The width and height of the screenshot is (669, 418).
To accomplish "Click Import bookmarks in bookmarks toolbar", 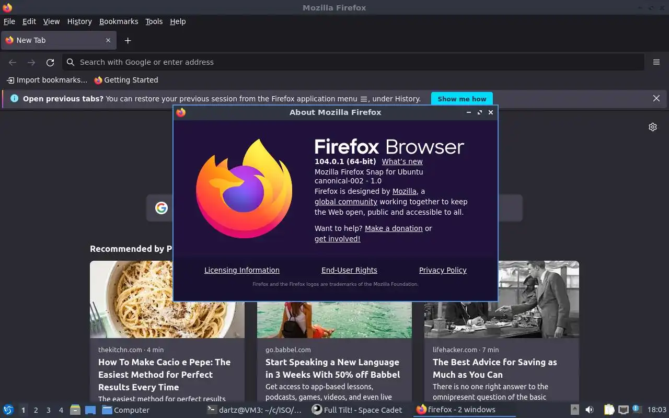I will (47, 80).
